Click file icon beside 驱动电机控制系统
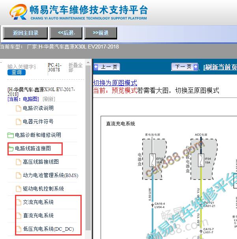The width and height of the screenshot is (237, 239). (19, 189)
